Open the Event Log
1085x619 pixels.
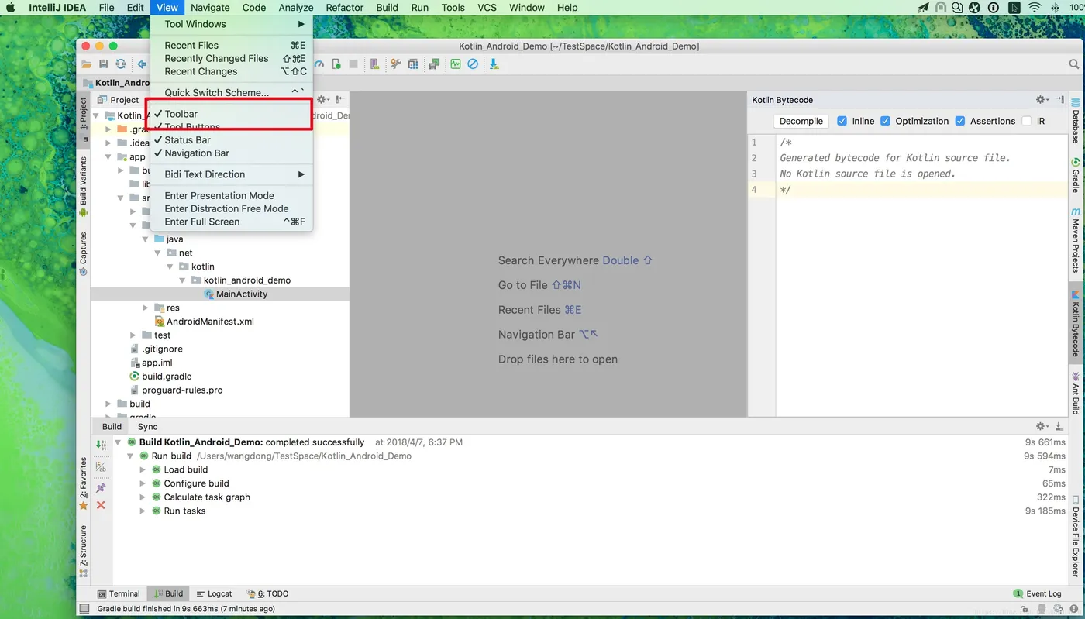(x=1038, y=593)
